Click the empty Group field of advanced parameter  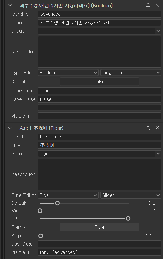[x=96, y=31]
